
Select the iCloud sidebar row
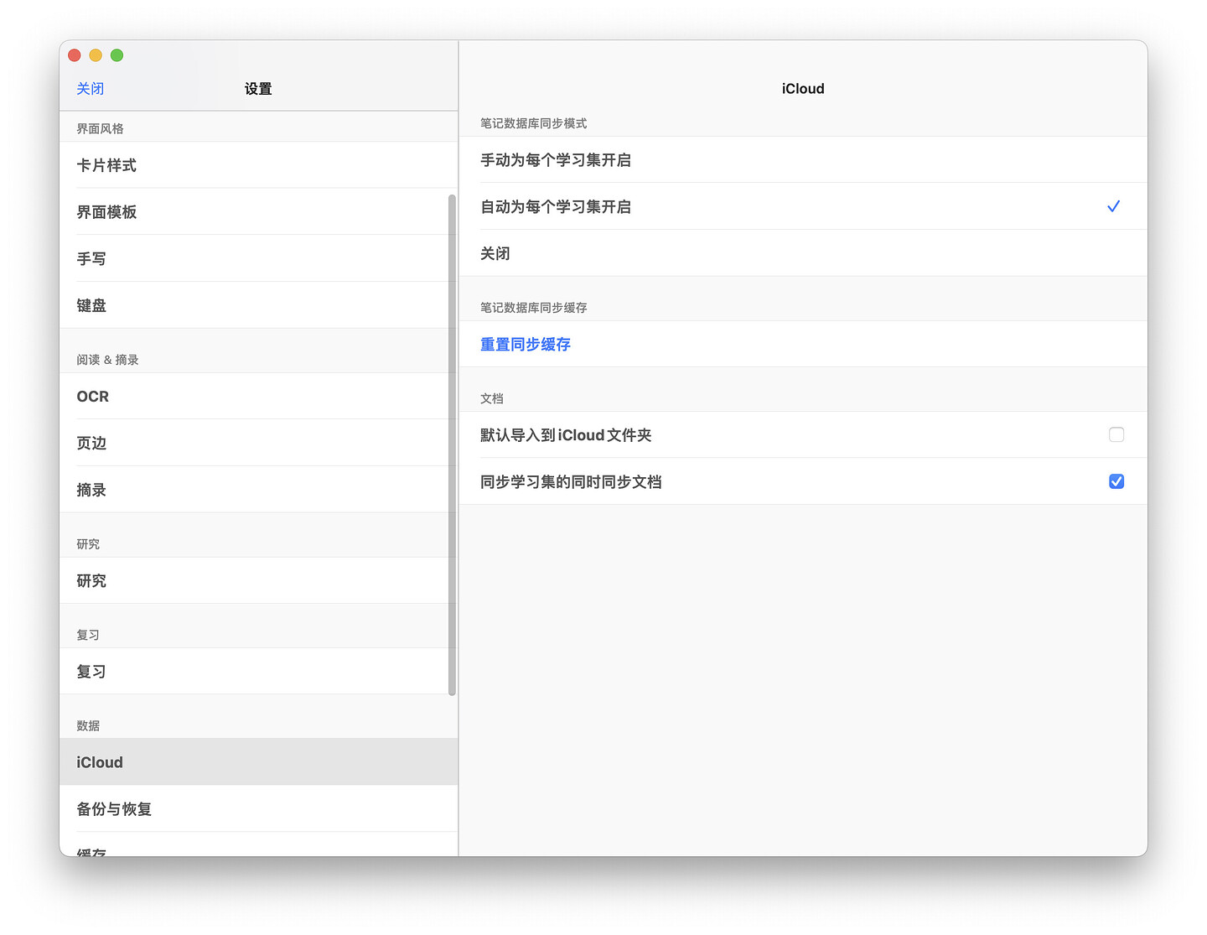(258, 762)
